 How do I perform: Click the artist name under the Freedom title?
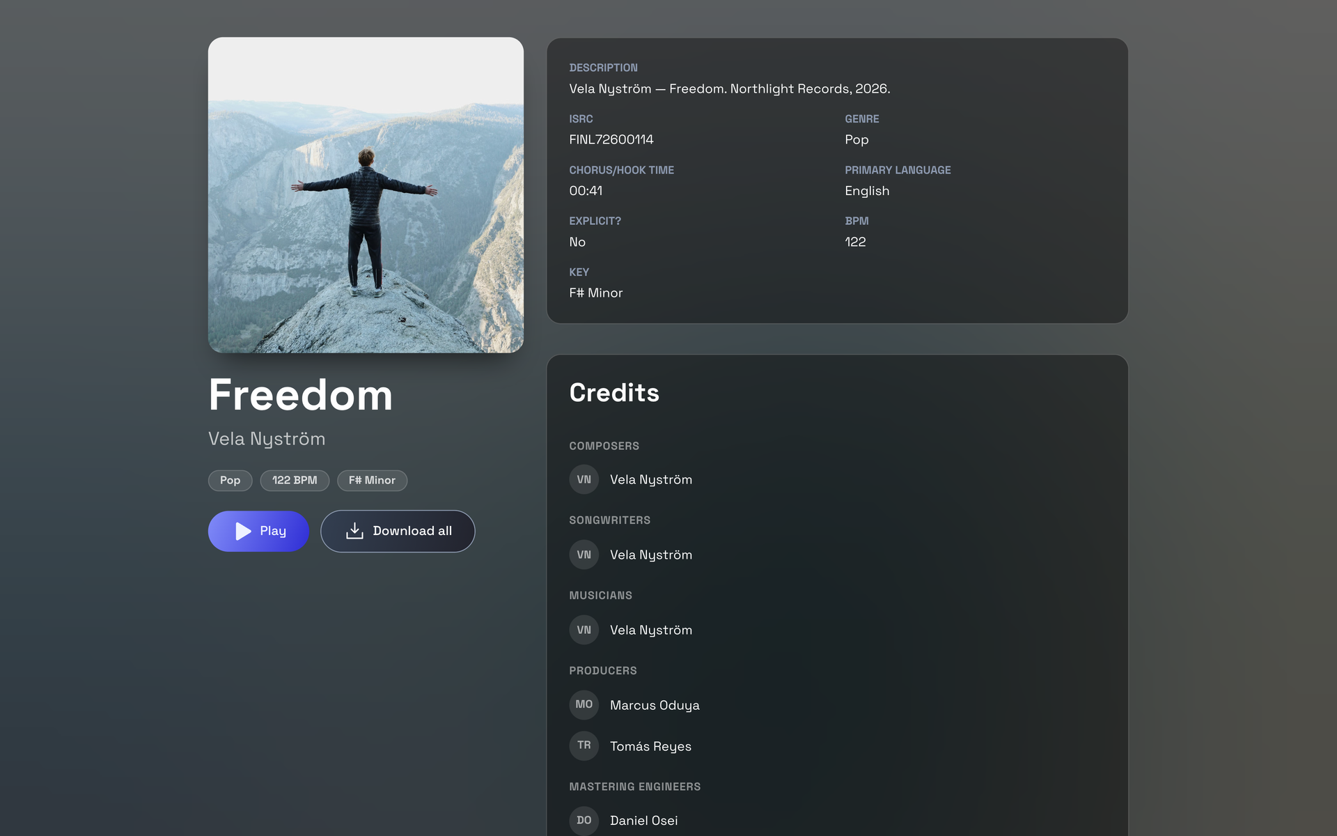tap(267, 439)
